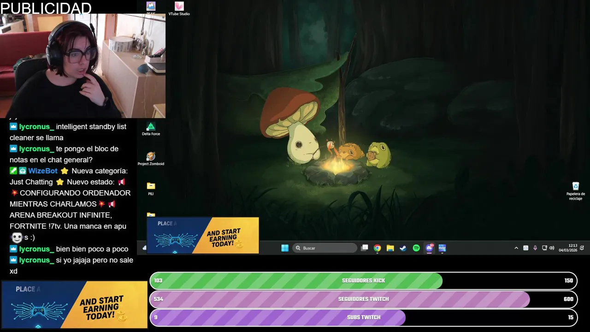
Task: Open Task View in the taskbar
Action: click(365, 248)
